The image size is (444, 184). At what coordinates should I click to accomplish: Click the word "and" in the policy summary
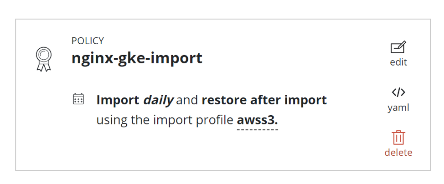tap(187, 100)
